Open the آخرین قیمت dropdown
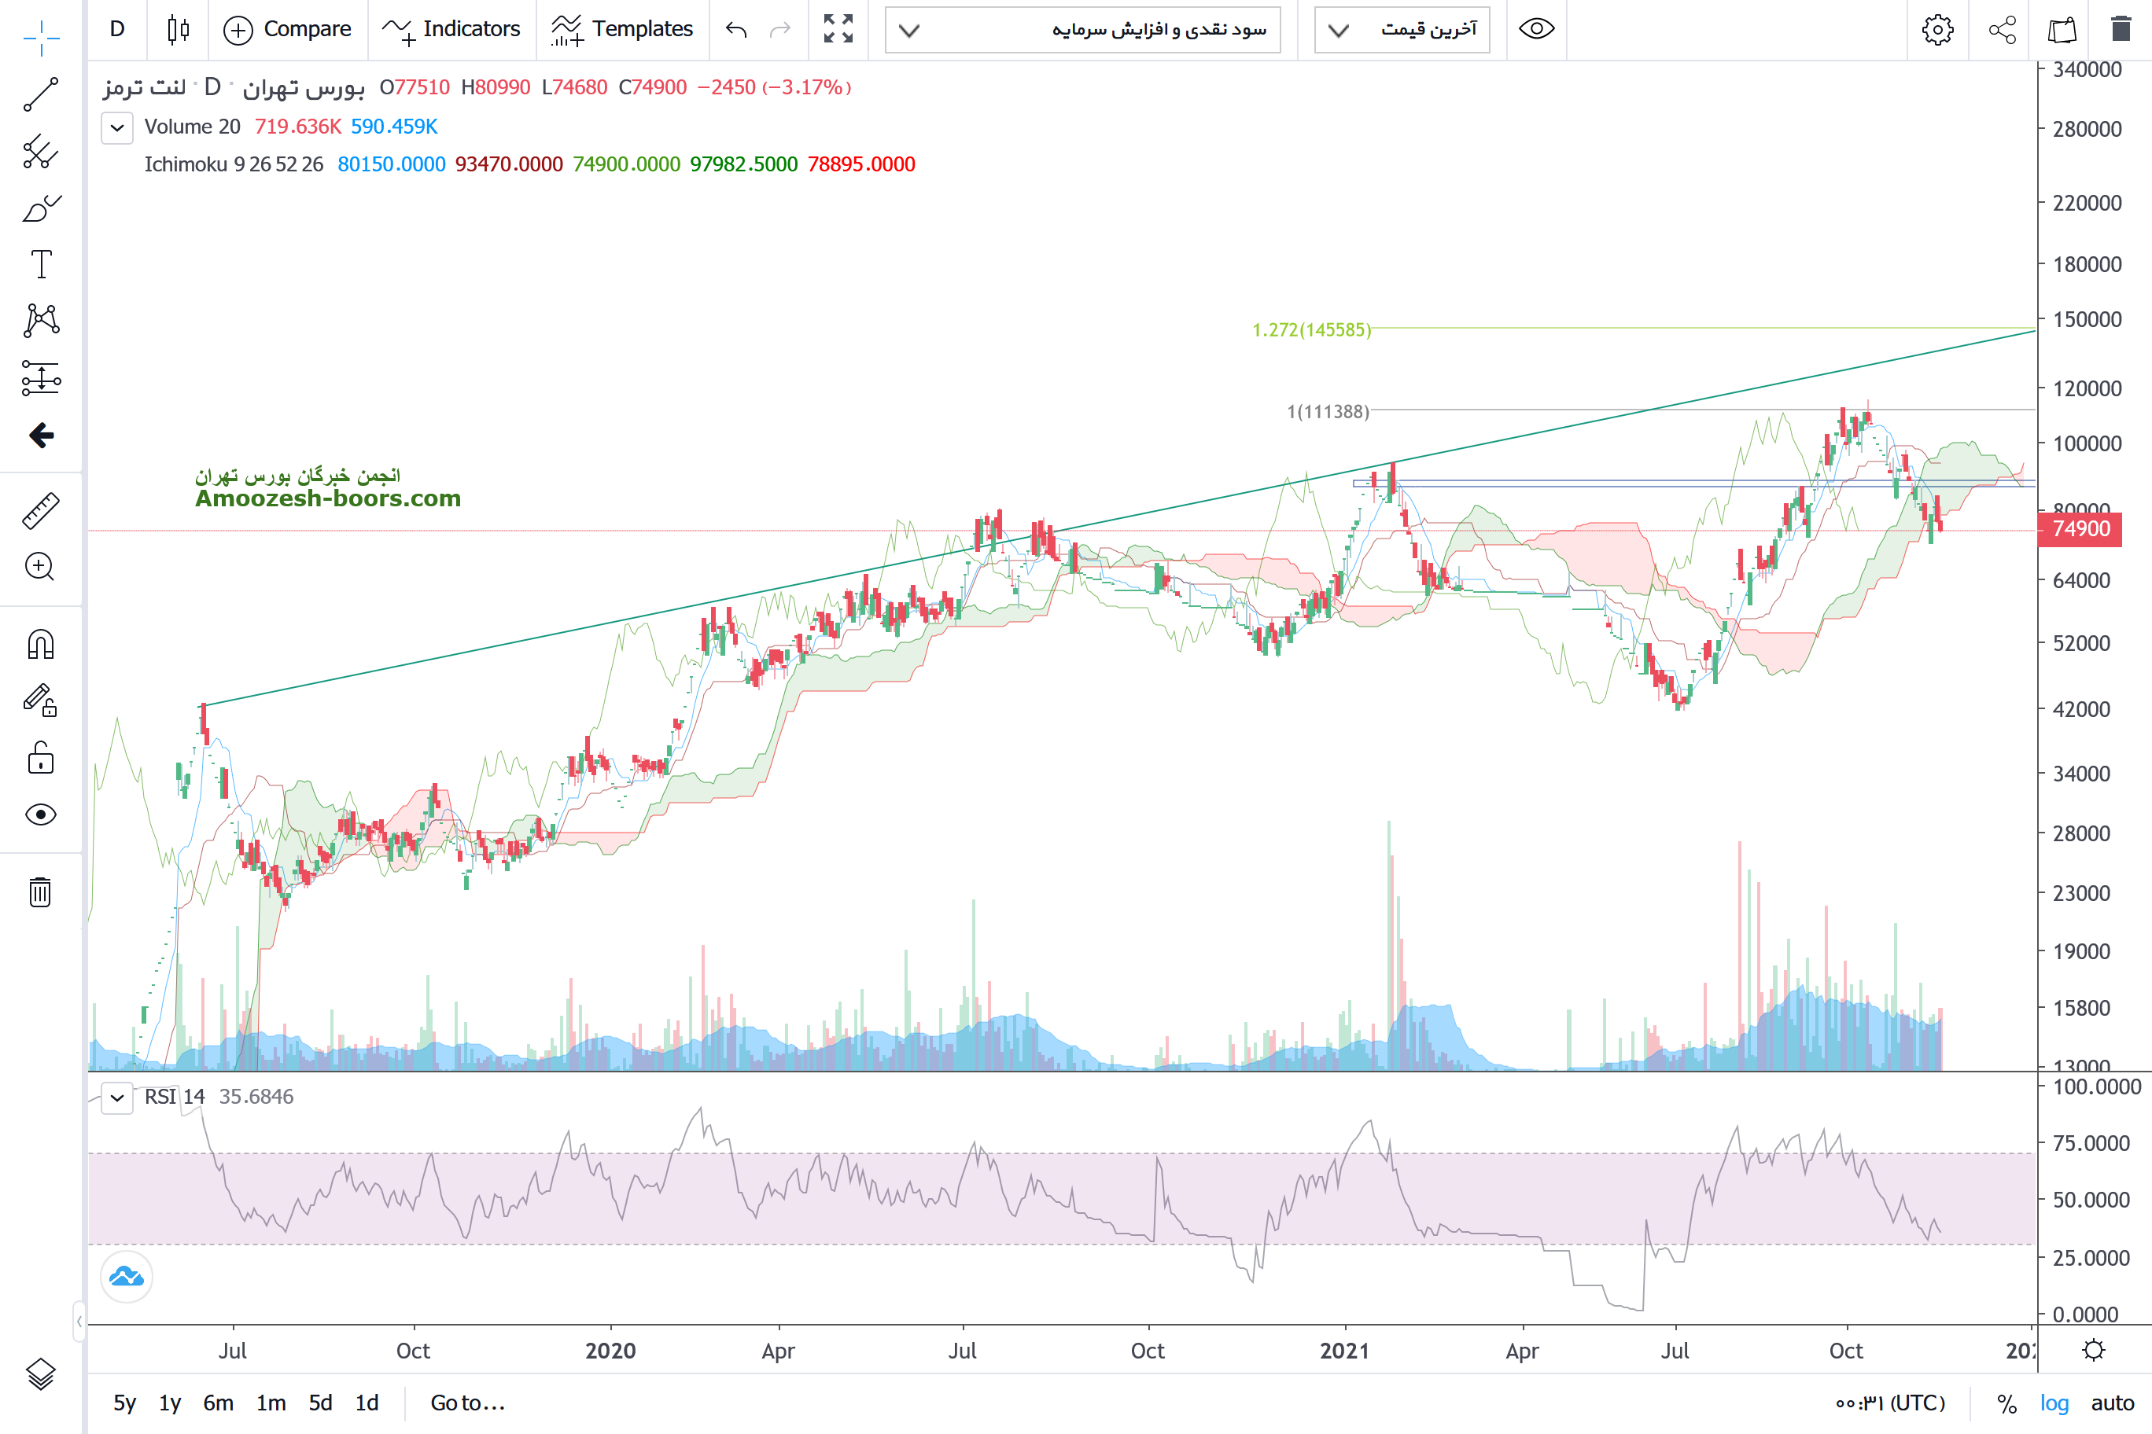The height and width of the screenshot is (1434, 2152). coord(1402,30)
